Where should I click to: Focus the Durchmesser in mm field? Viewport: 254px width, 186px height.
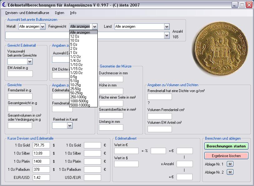[111, 79]
